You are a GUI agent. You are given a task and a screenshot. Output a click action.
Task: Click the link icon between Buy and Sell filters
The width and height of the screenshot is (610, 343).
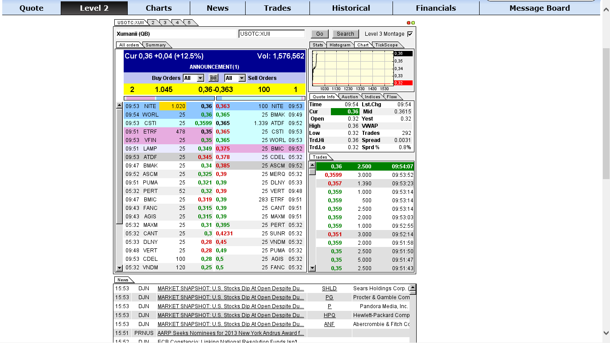point(213,78)
